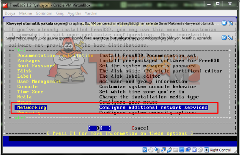Select the Fdisk entry
The height and width of the screenshot is (155, 240).
tap(25, 71)
